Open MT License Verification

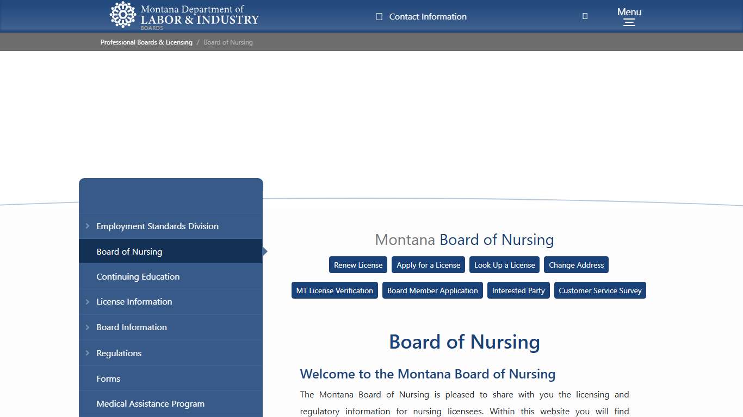(335, 290)
